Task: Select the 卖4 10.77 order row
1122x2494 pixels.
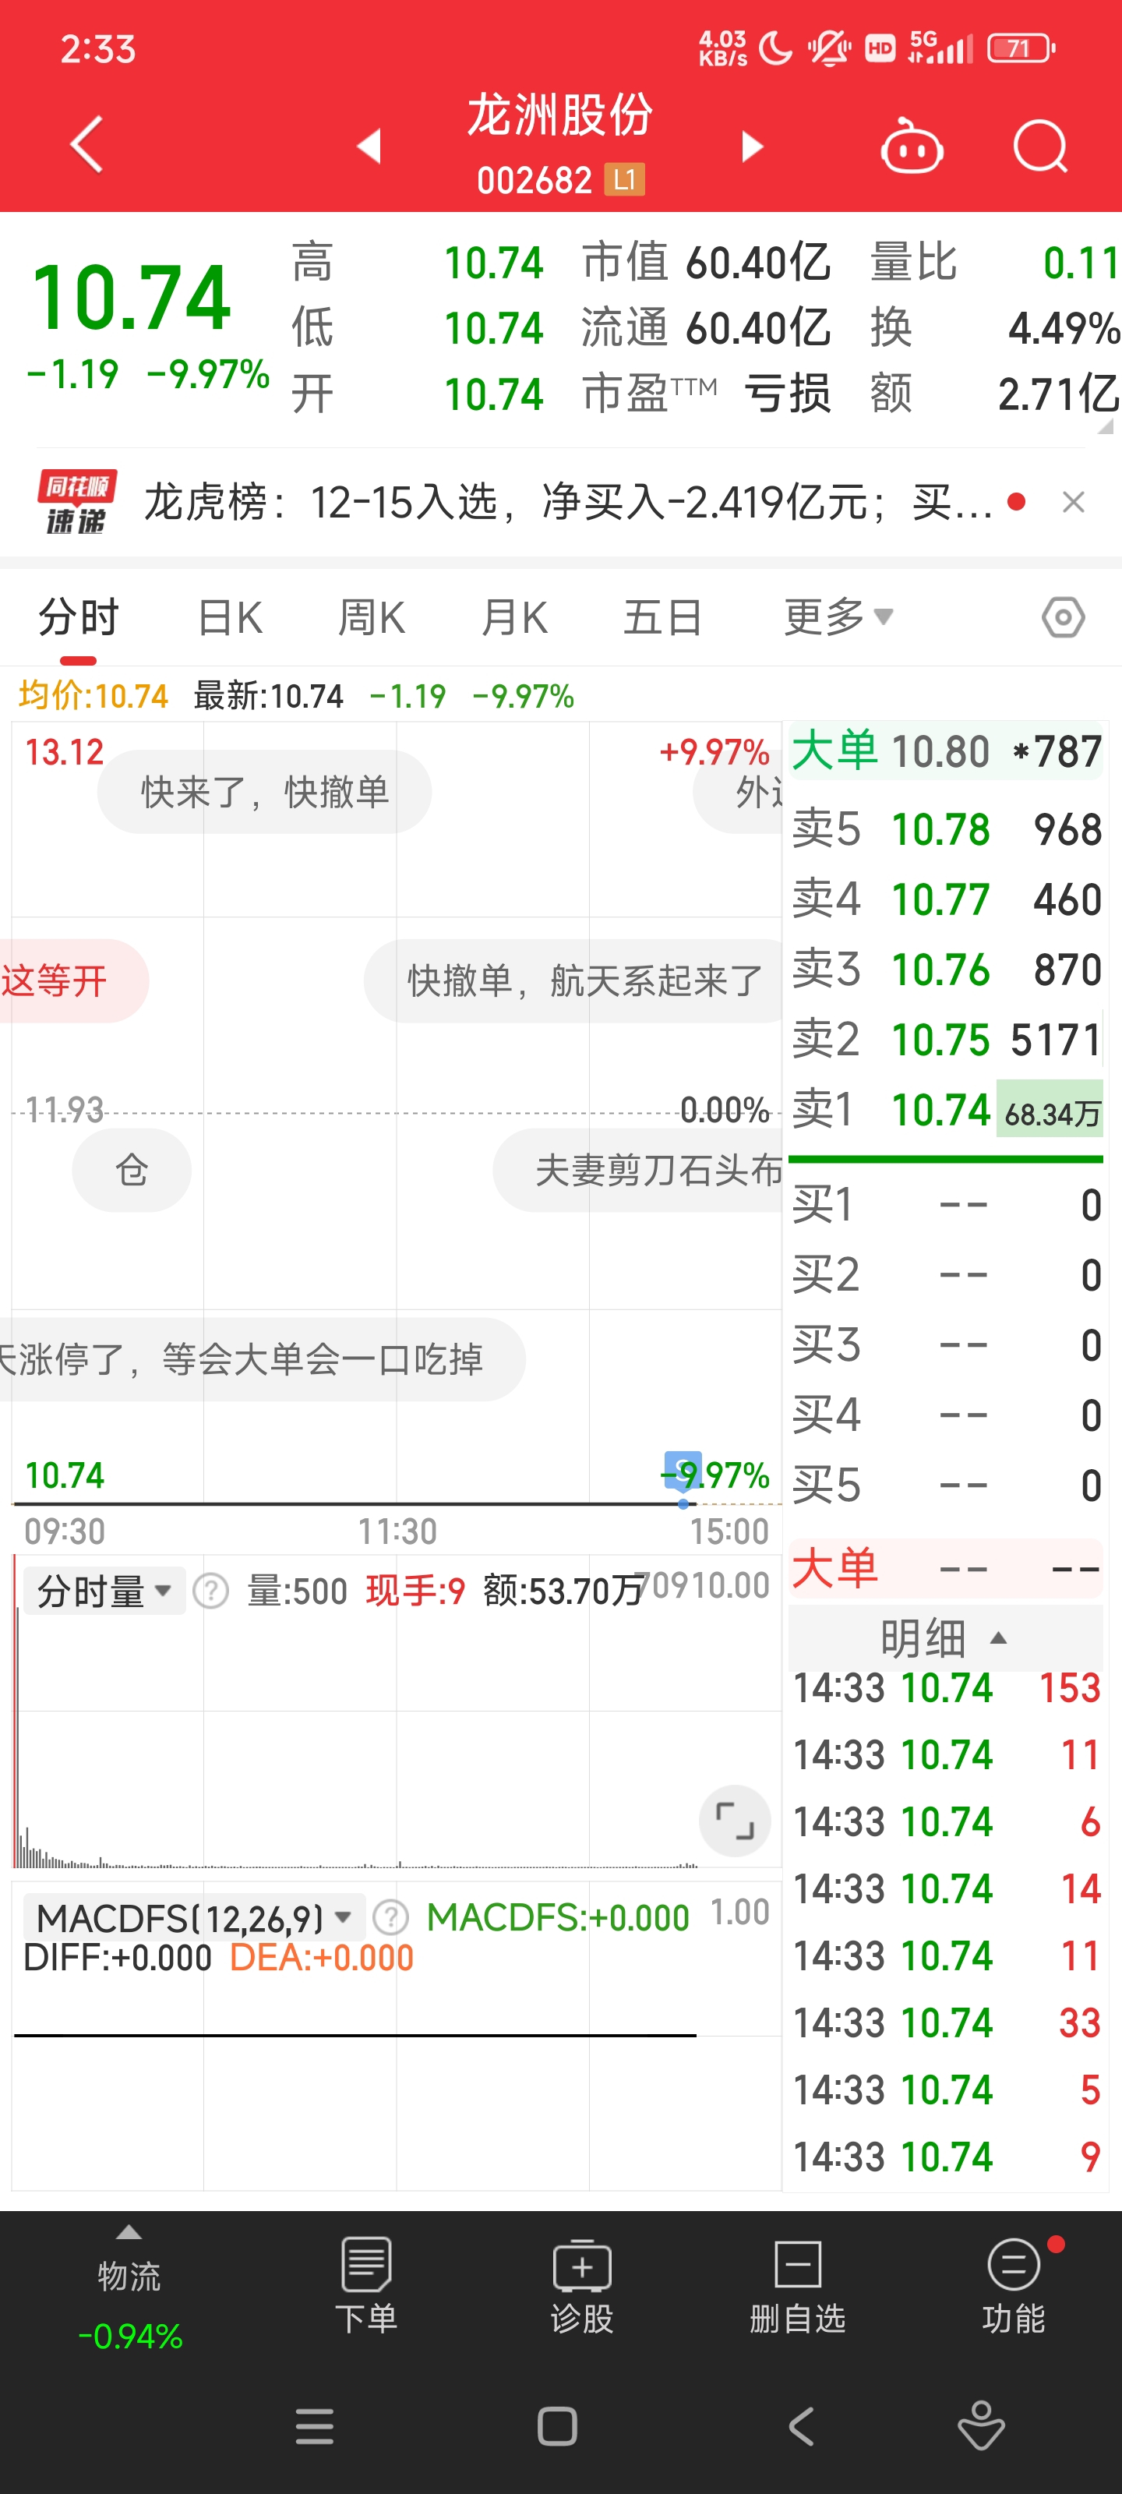Action: [x=946, y=899]
